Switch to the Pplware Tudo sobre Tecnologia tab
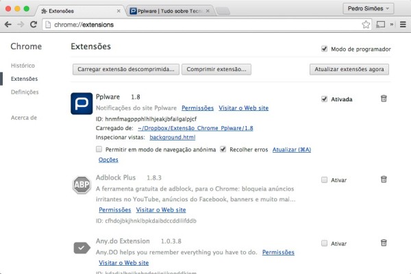Viewport: 411px width, 274px height. 171,11
